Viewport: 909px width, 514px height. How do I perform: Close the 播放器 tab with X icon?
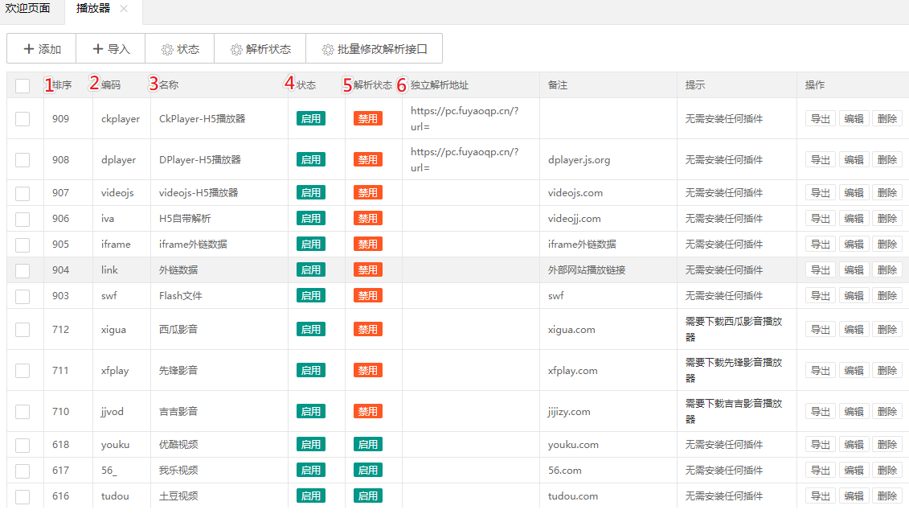124,9
